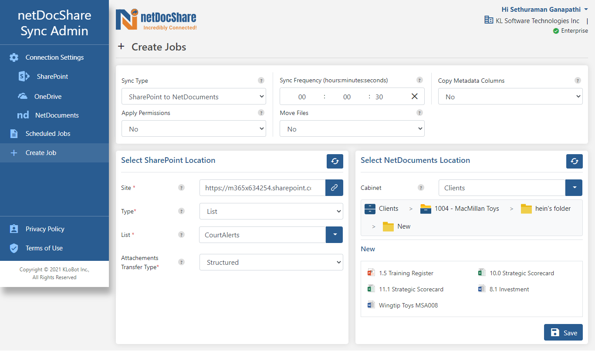Expand the CourtAlerts list dropdown arrow
The image size is (595, 351).
[335, 235]
